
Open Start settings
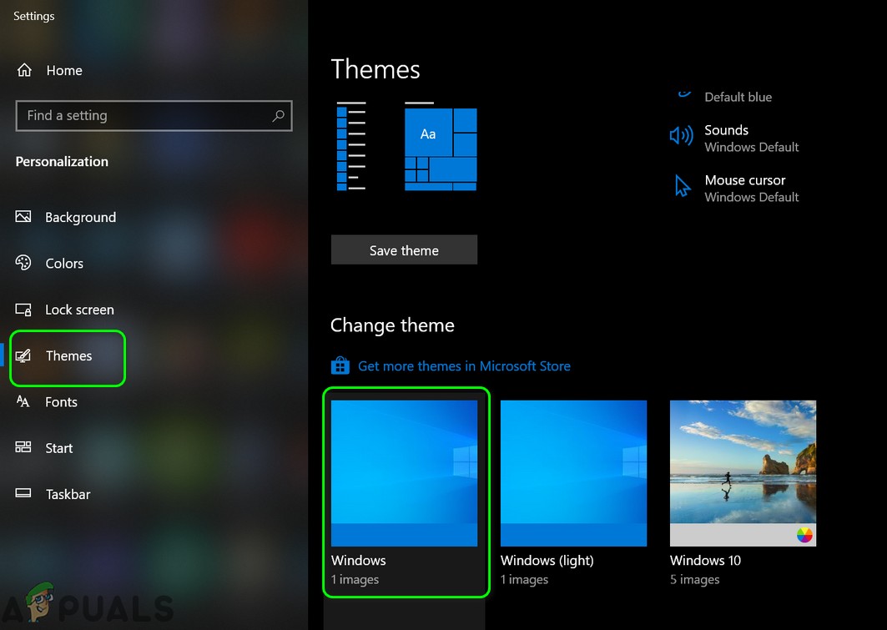pyautogui.click(x=44, y=448)
